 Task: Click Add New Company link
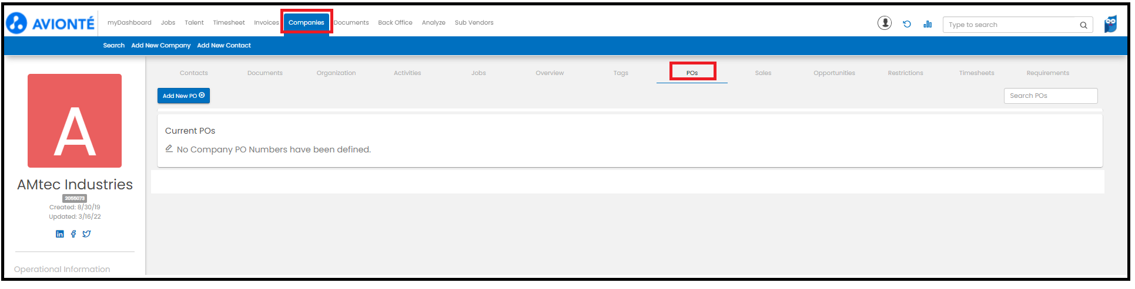[161, 45]
